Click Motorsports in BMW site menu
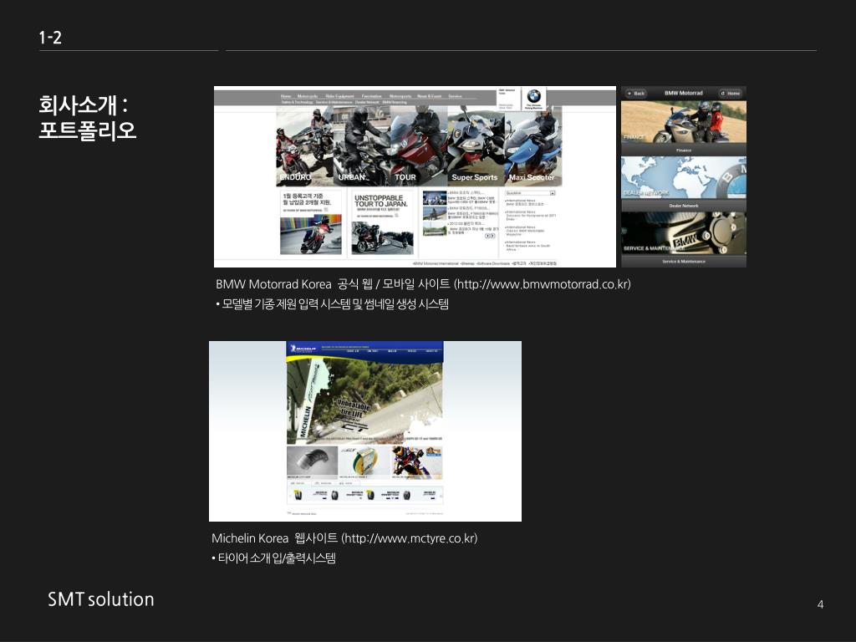This screenshot has width=856, height=642. tap(400, 96)
